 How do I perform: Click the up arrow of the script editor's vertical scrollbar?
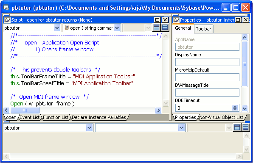(166, 36)
